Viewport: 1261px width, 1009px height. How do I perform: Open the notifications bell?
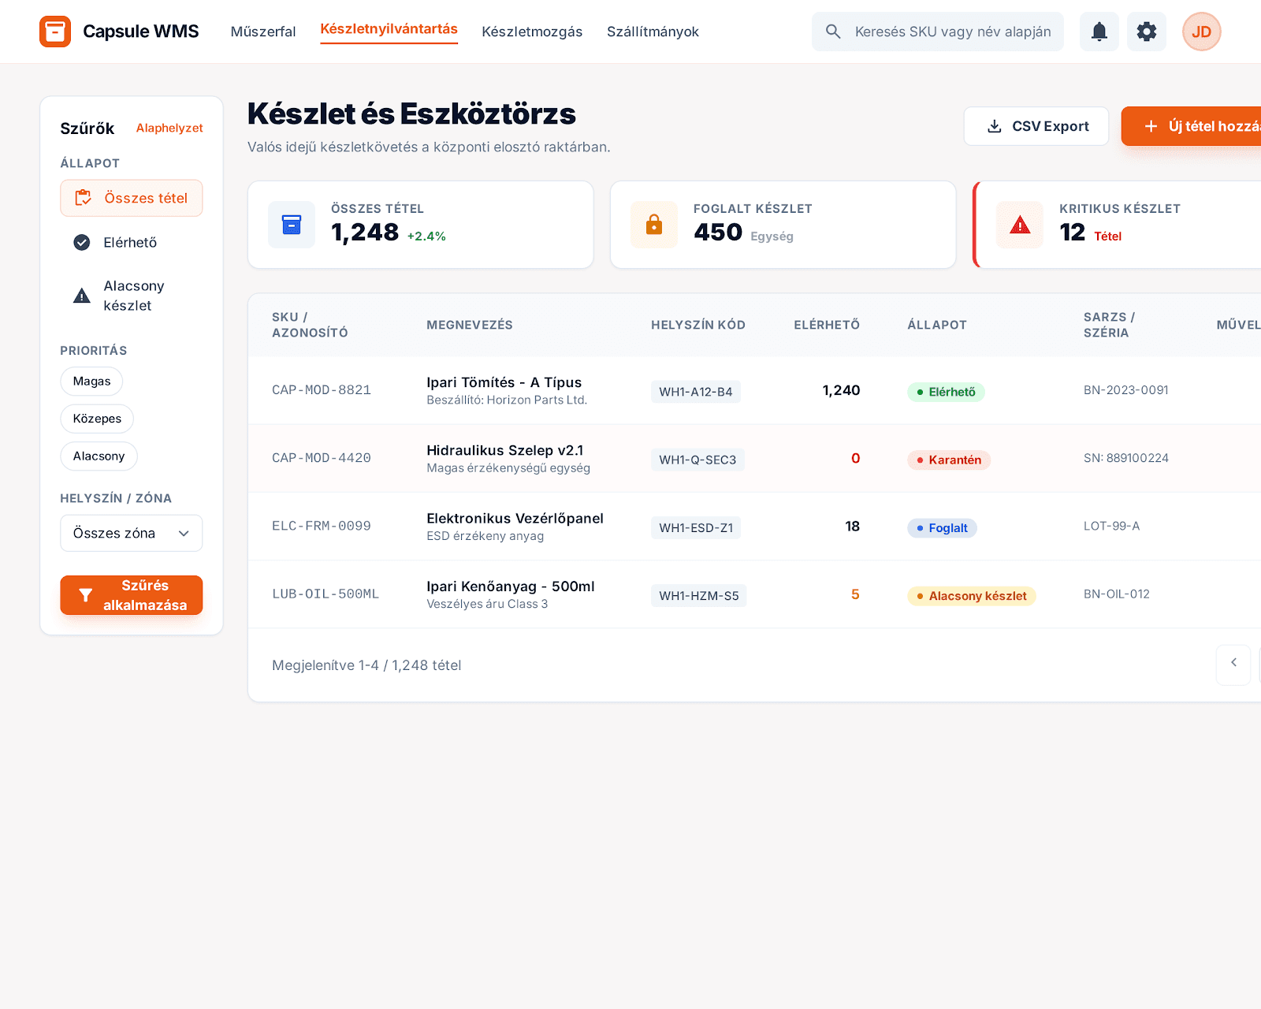click(x=1099, y=32)
